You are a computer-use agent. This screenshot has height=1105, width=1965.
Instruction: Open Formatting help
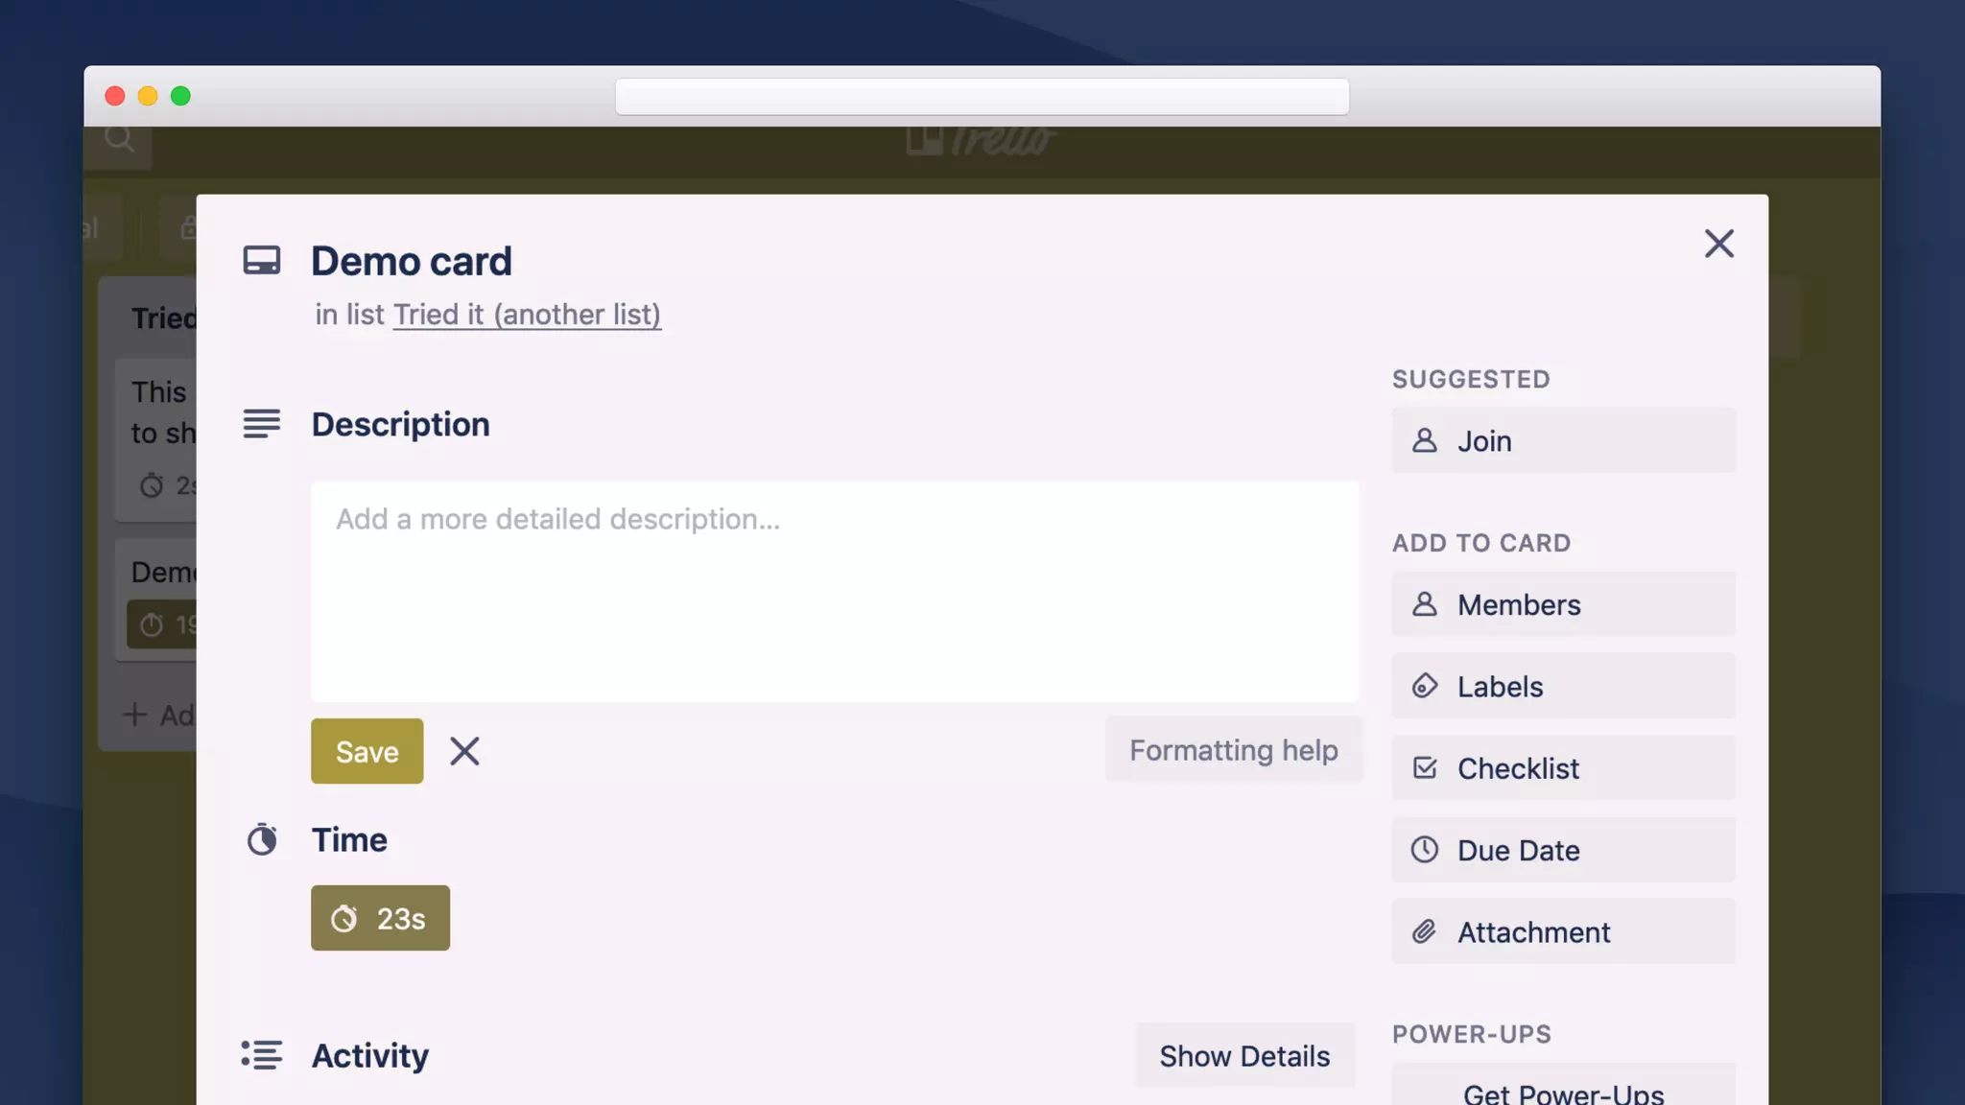(1233, 749)
